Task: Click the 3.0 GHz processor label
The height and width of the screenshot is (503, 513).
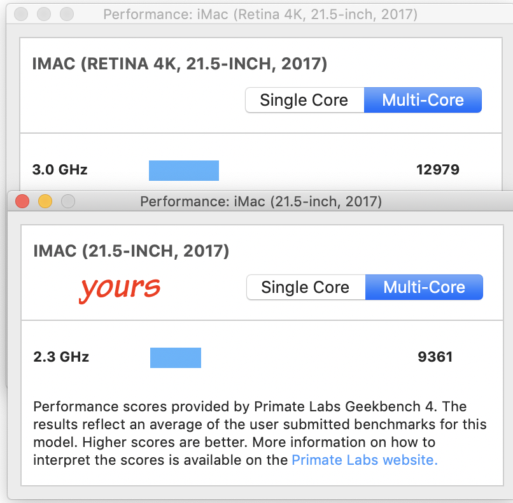Action: tap(60, 170)
